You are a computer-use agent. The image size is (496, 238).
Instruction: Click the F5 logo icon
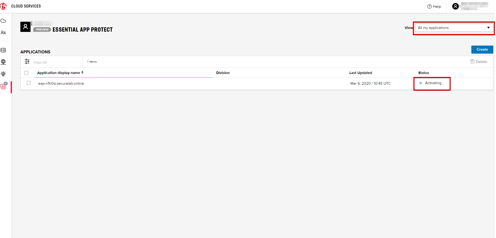click(x=3, y=6)
